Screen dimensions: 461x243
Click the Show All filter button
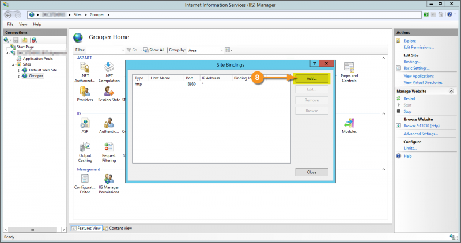coord(154,50)
